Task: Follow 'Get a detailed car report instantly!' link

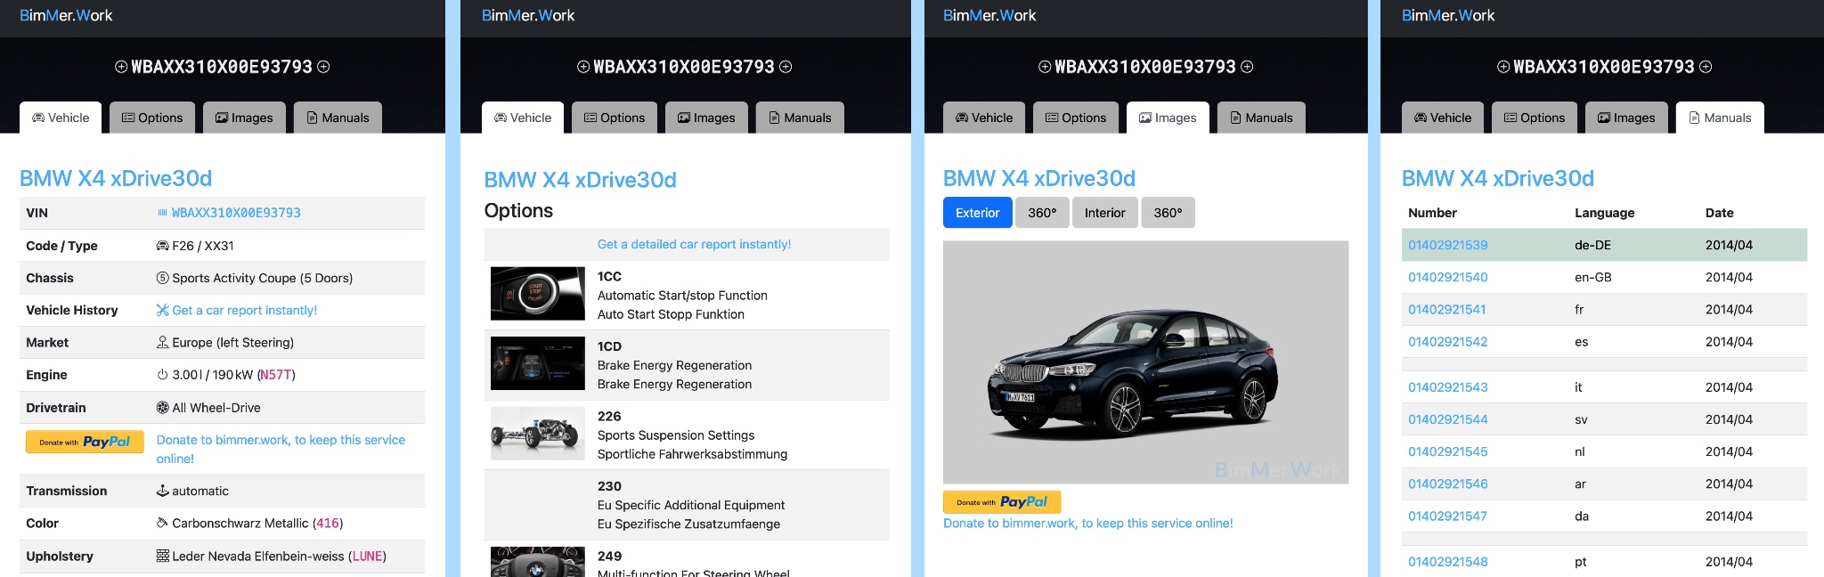Action: point(694,244)
